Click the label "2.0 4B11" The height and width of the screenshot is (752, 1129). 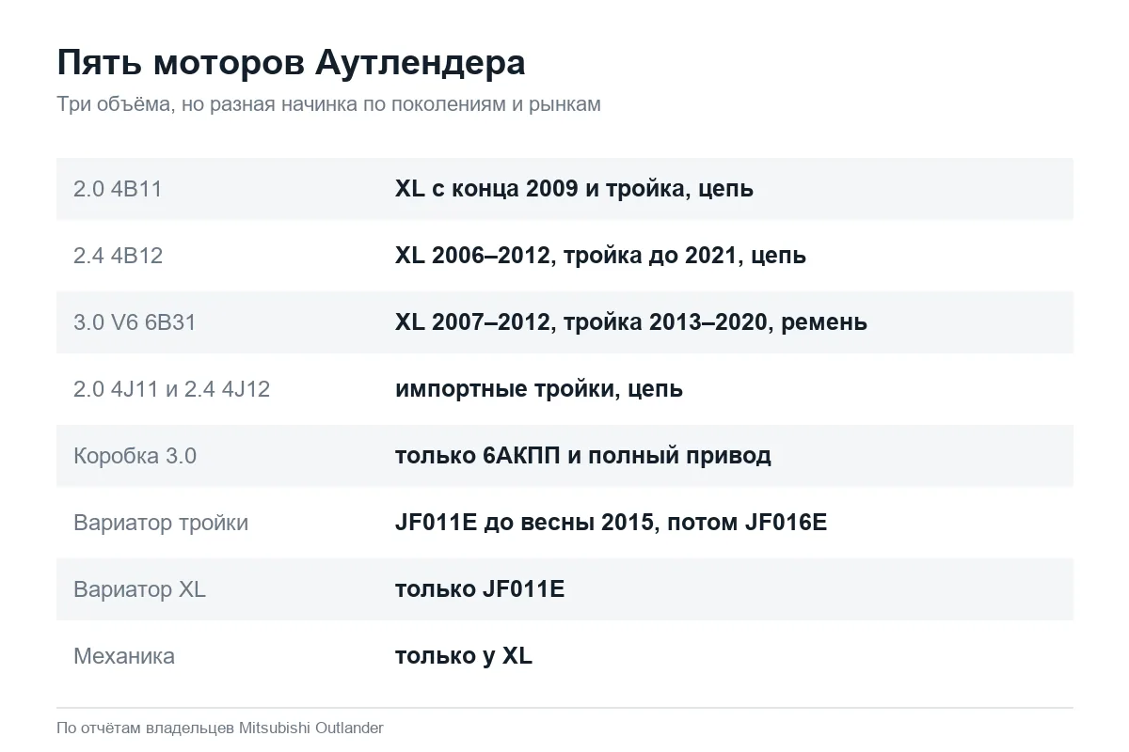(x=118, y=189)
